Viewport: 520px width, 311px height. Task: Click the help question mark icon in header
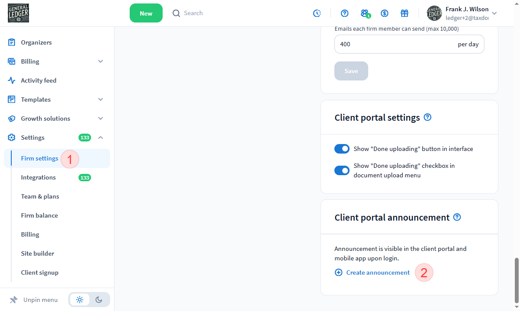(x=345, y=13)
